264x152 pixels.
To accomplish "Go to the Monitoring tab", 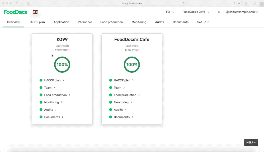I will click(139, 22).
